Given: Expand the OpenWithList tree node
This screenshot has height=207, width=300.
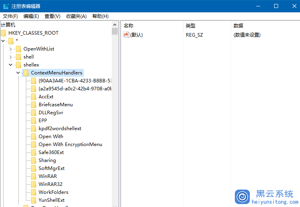Looking at the screenshot, I should coord(11,49).
